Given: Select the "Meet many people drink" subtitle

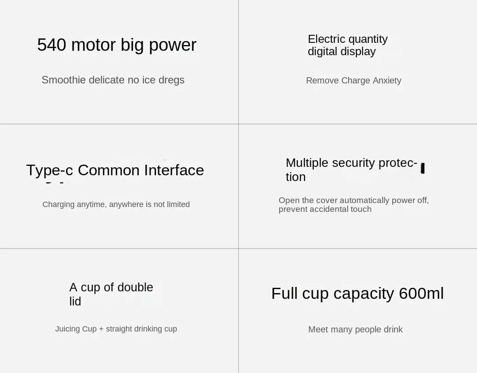Looking at the screenshot, I should point(356,329).
